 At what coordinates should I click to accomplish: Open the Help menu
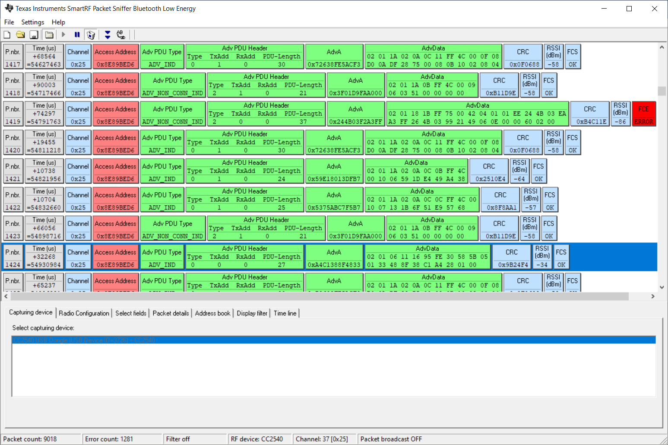click(x=58, y=22)
